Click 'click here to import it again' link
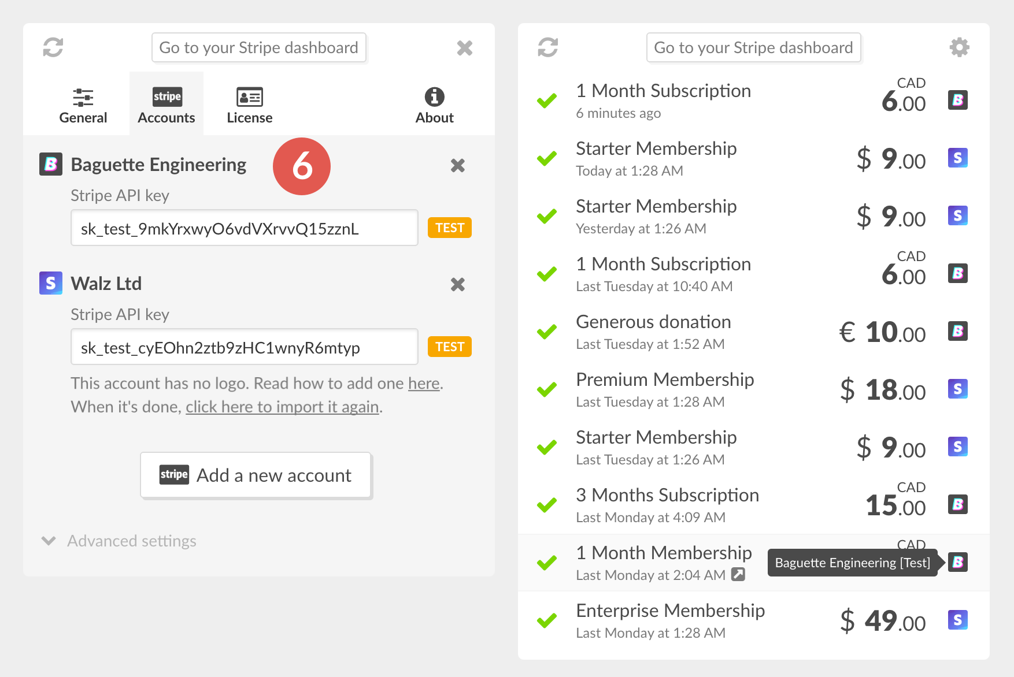1014x677 pixels. coord(282,407)
